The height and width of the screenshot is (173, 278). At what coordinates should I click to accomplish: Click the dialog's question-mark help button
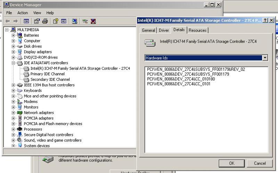(x=265, y=20)
